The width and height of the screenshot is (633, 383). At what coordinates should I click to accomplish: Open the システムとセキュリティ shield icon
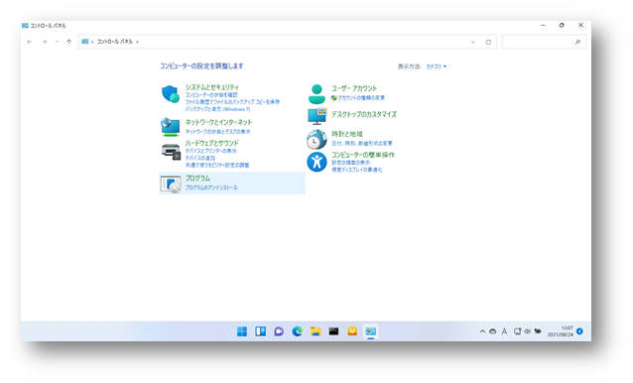pos(171,94)
